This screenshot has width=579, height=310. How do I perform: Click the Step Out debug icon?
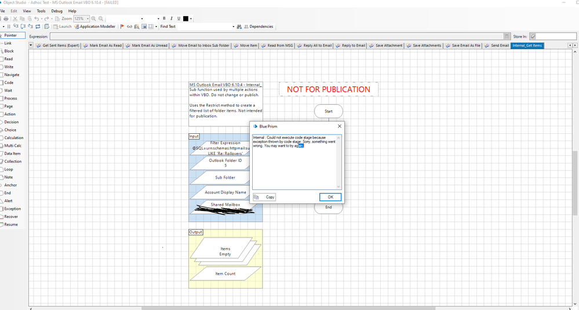30,27
